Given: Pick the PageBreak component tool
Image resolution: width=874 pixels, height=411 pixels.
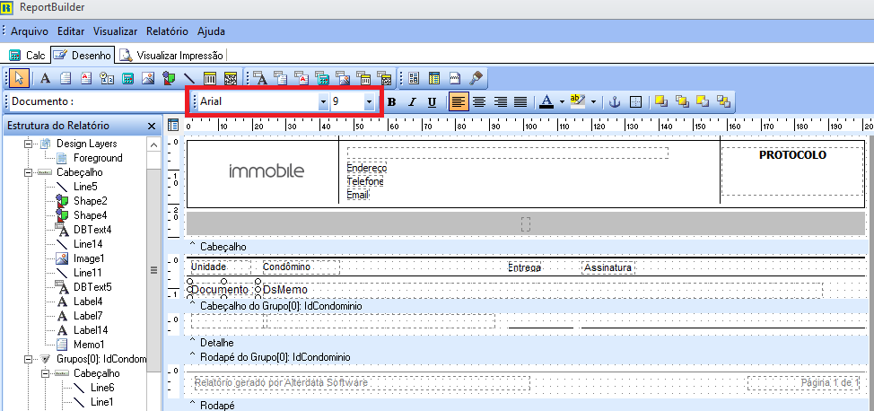Looking at the screenshot, I should tap(455, 78).
